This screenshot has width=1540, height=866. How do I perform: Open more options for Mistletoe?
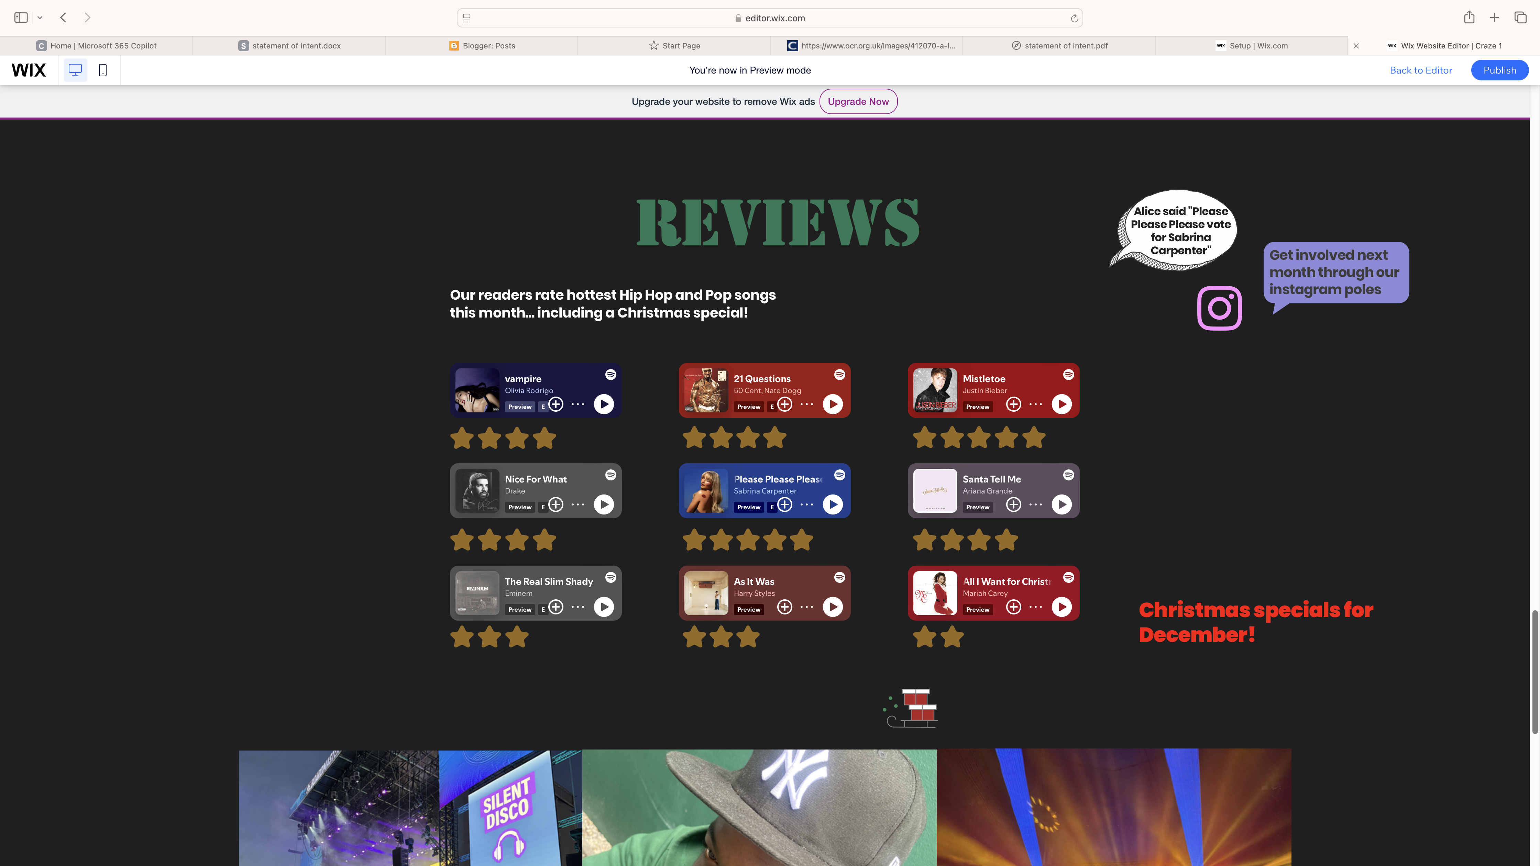1036,404
